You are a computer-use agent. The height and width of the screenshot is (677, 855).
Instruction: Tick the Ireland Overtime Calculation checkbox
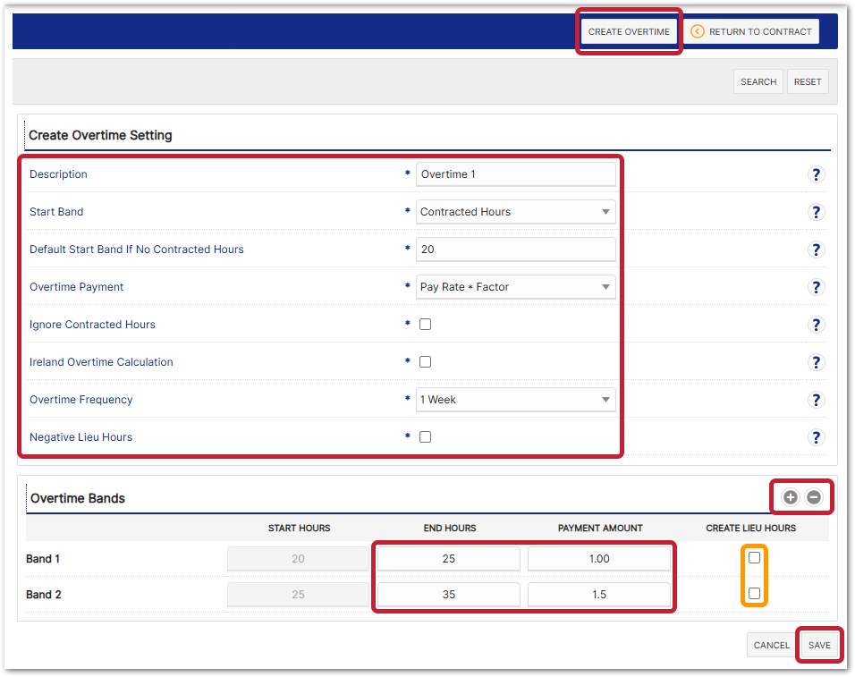pyautogui.click(x=426, y=362)
